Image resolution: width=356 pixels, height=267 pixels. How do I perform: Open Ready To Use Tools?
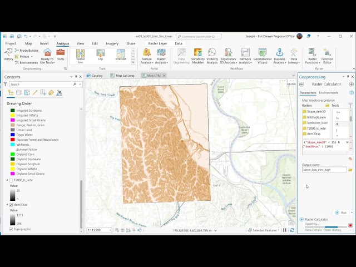pyautogui.click(x=47, y=56)
